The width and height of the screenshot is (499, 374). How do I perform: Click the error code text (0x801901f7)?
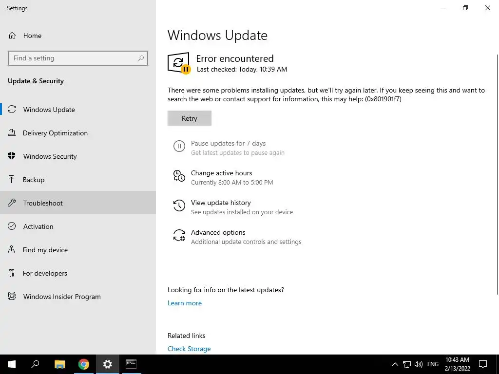pos(383,99)
